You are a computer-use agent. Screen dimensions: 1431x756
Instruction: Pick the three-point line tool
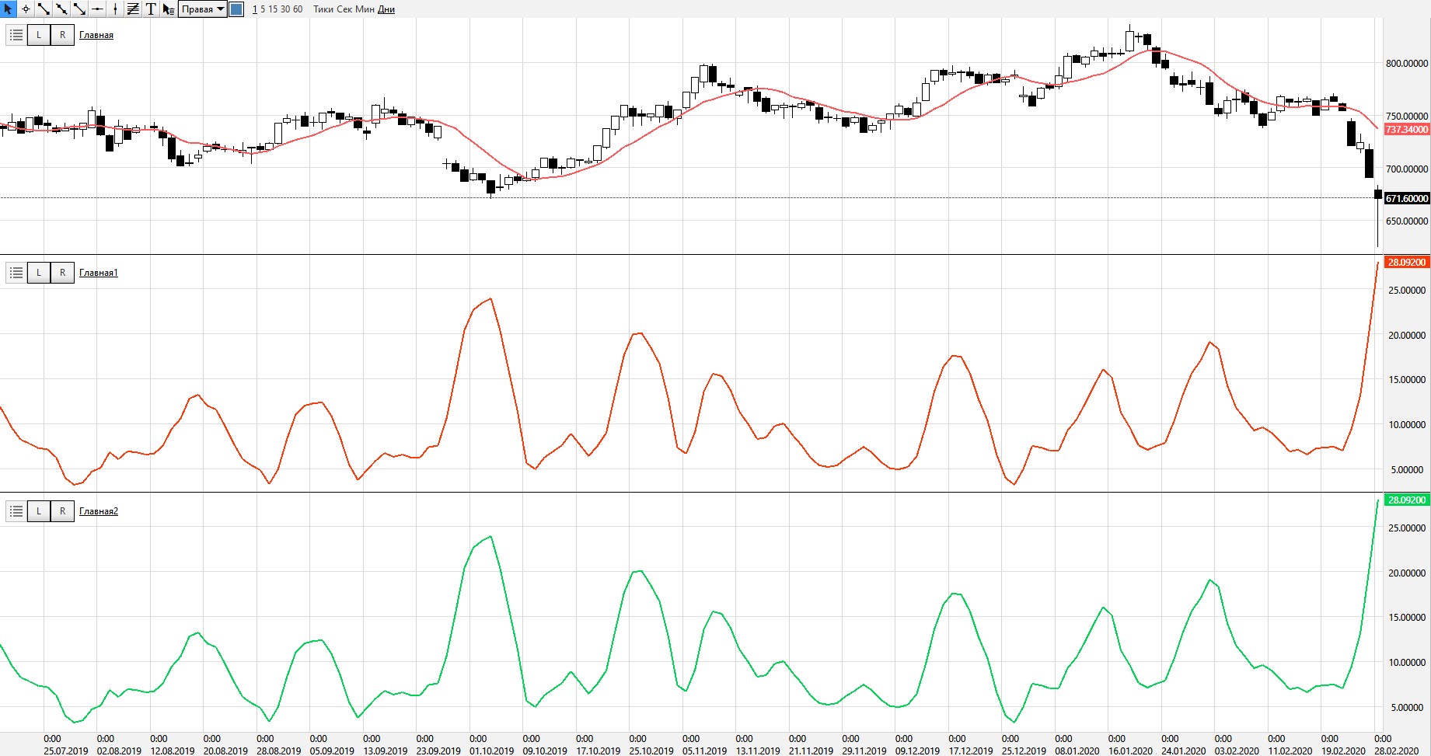[x=61, y=9]
